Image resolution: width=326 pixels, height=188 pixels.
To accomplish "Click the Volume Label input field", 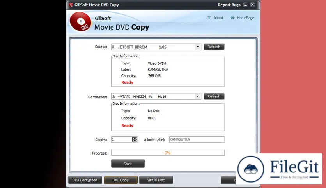I will point(197,139).
